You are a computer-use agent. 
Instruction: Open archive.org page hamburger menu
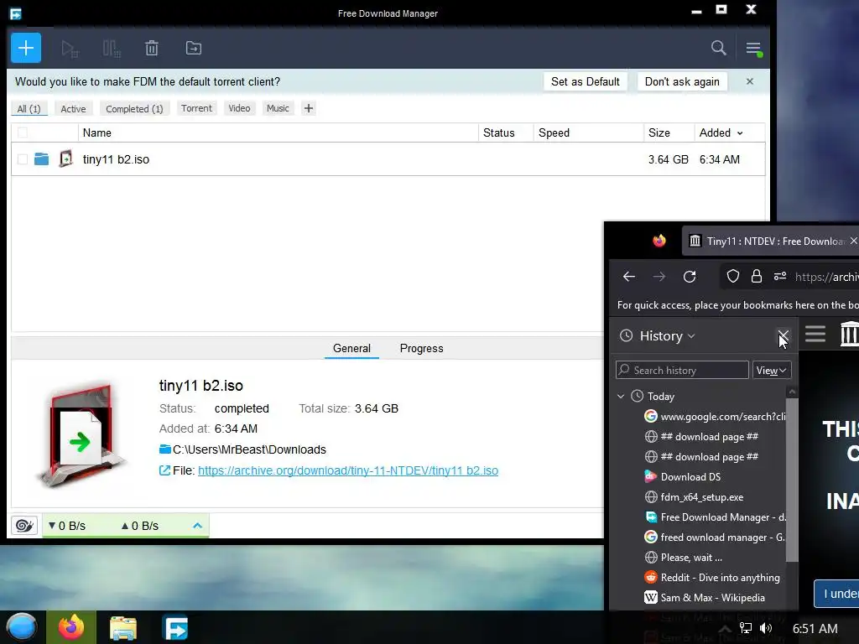[815, 334]
